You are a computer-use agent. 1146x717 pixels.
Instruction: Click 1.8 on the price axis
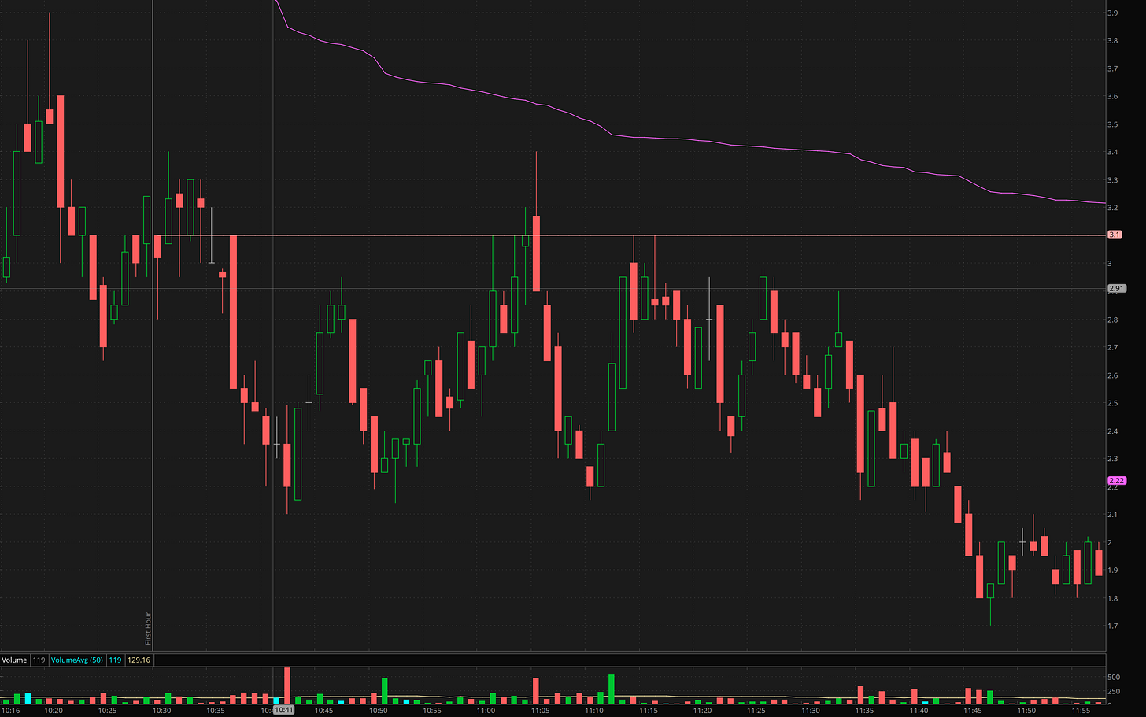pos(1113,598)
